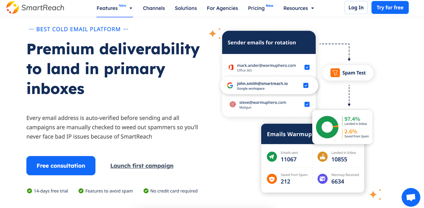Go to the Pricing page
Screen dimensions: 424x208
point(256,8)
